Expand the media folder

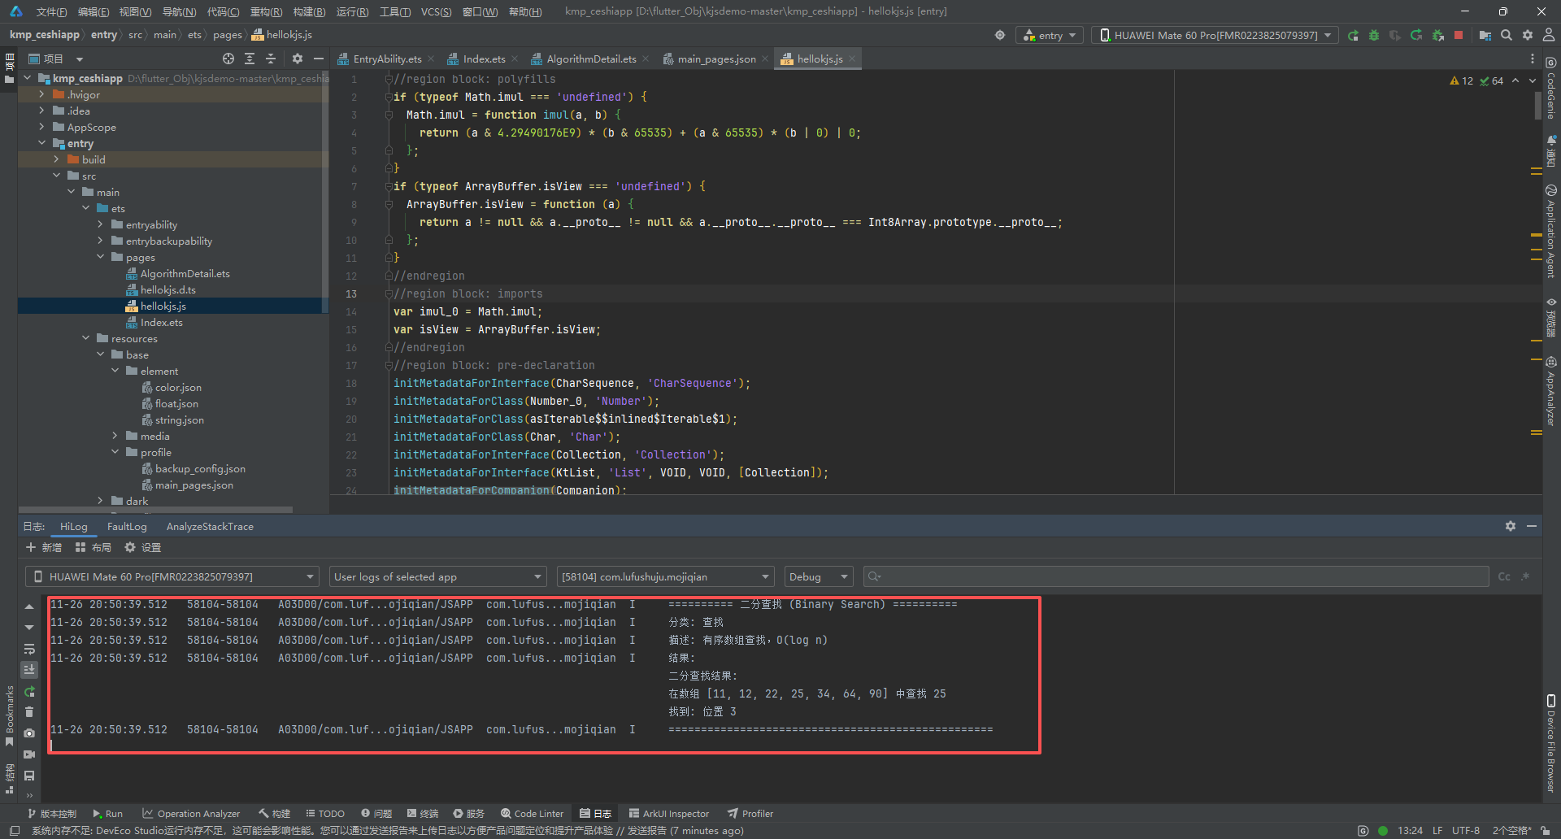115,436
